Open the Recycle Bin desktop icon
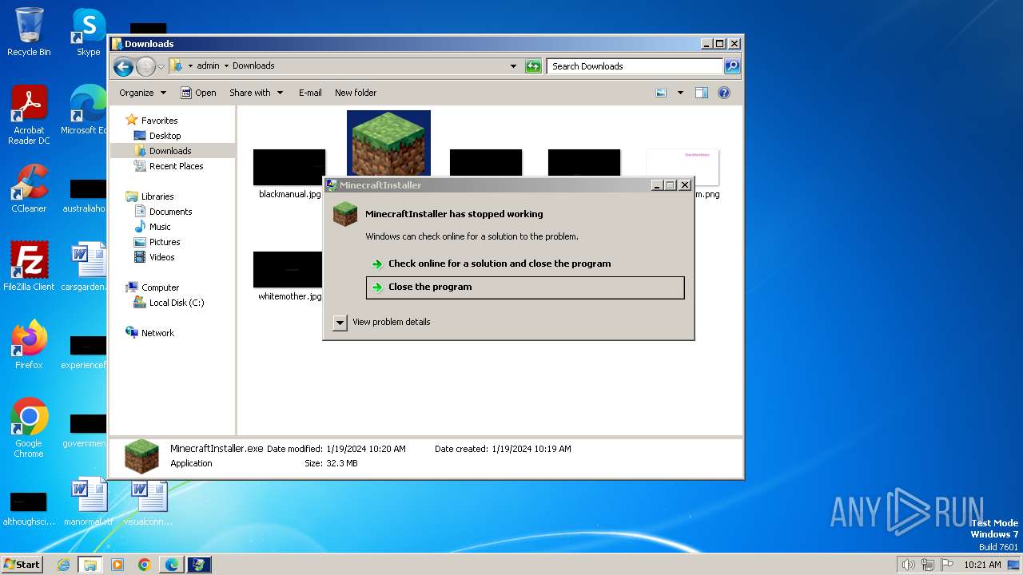Viewport: 1023px width, 575px height. click(x=29, y=32)
